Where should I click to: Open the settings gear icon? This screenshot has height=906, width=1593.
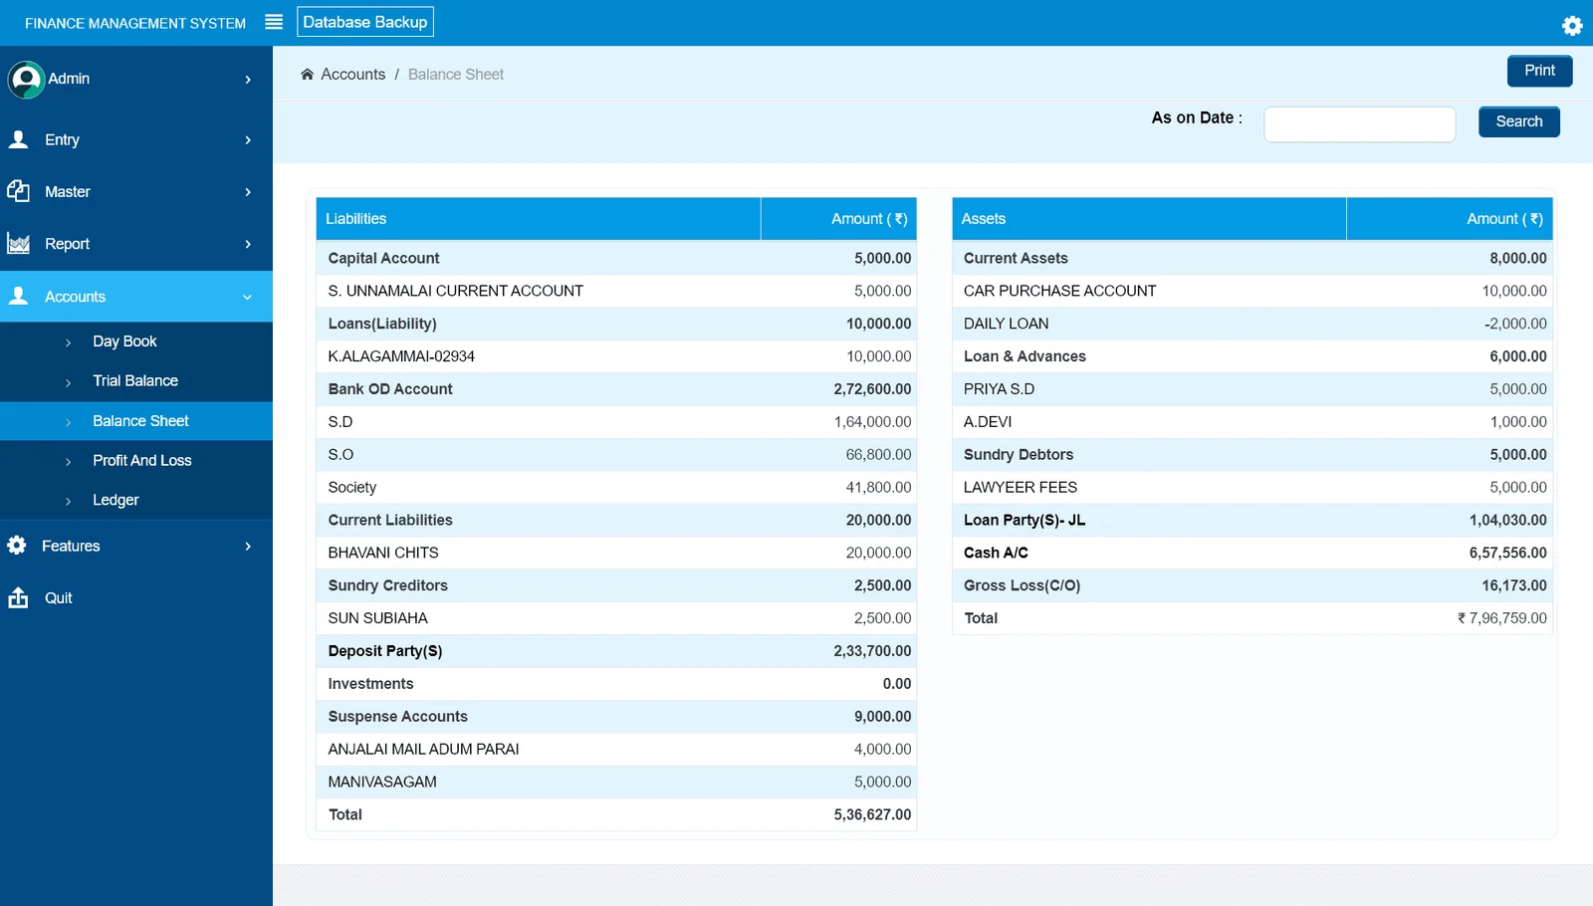1572,25
